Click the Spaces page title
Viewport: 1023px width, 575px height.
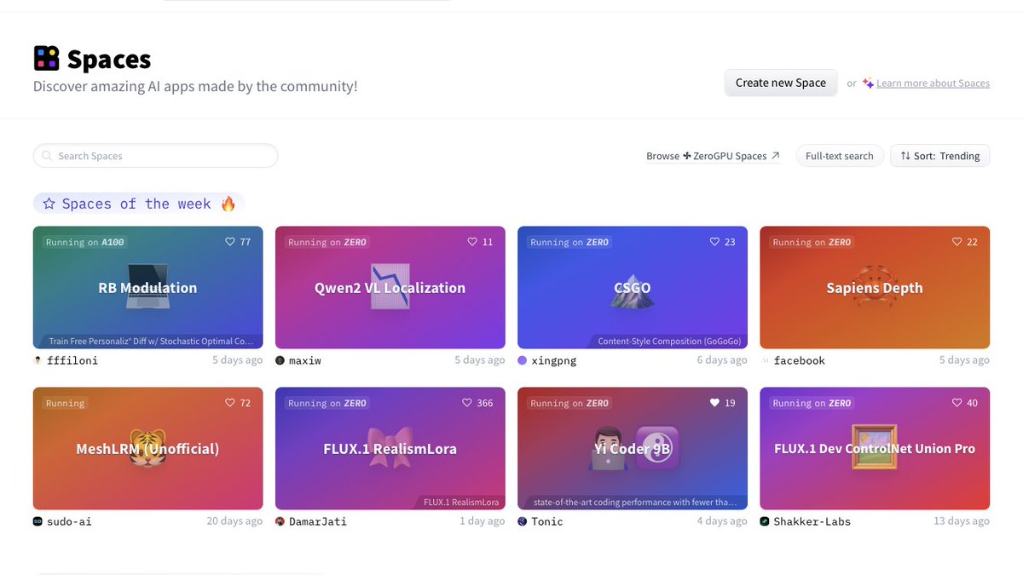pos(109,60)
